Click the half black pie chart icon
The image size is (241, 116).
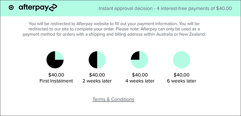tap(97, 60)
